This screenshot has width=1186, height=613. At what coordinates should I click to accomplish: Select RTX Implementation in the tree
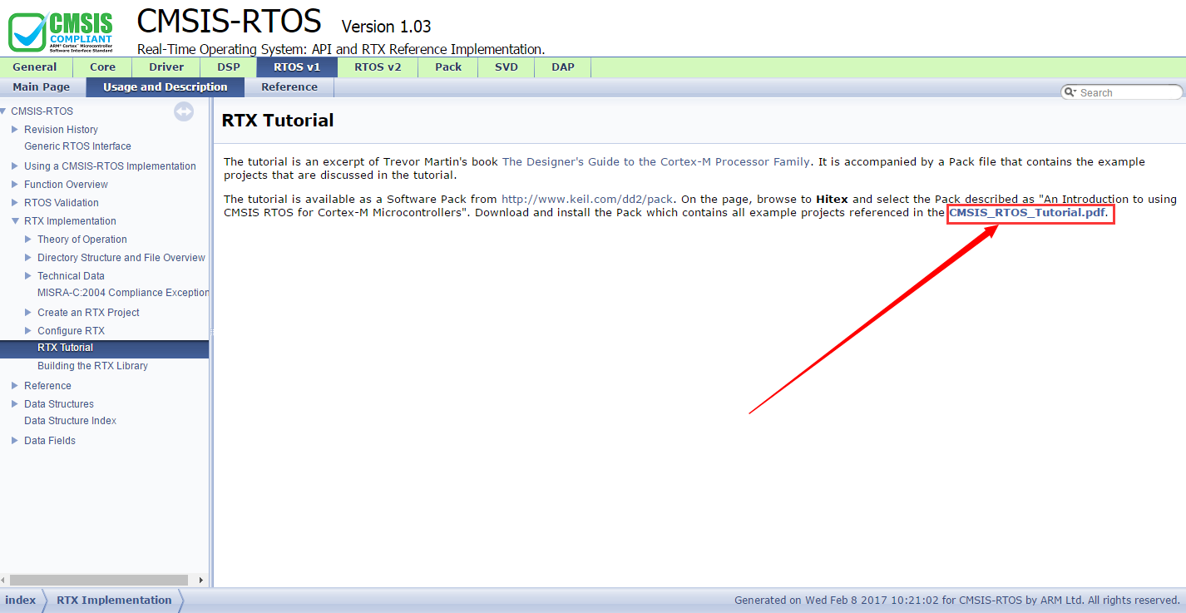[x=70, y=221]
